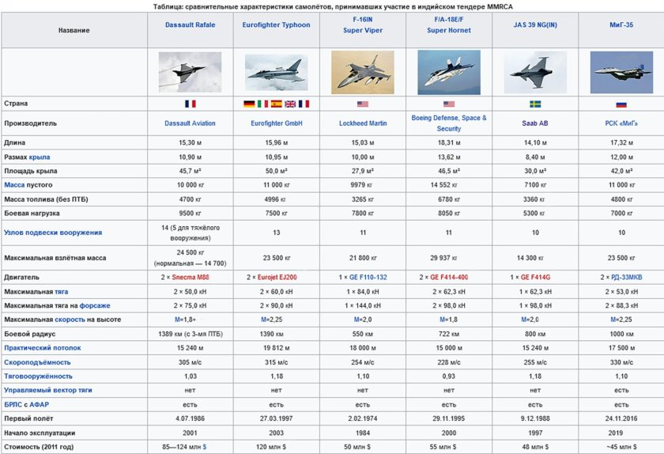The image size is (664, 454).
Task: Open the F/A-18E/F Super Hornet photo
Action: point(448,72)
